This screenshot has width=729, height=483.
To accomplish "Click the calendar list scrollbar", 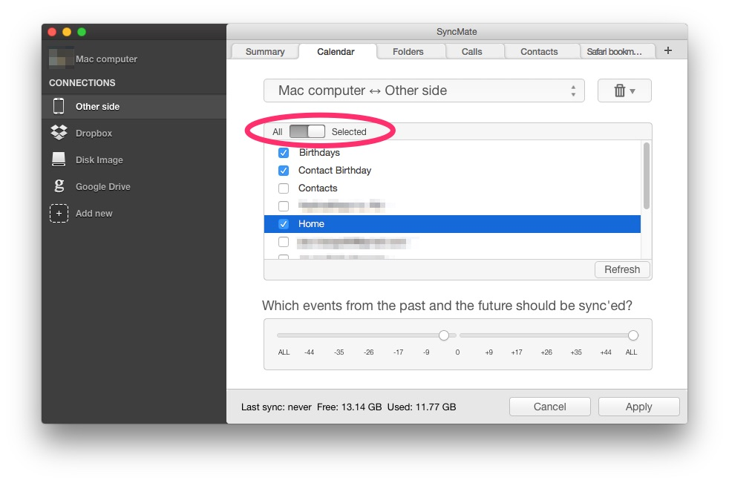I will pos(647,176).
